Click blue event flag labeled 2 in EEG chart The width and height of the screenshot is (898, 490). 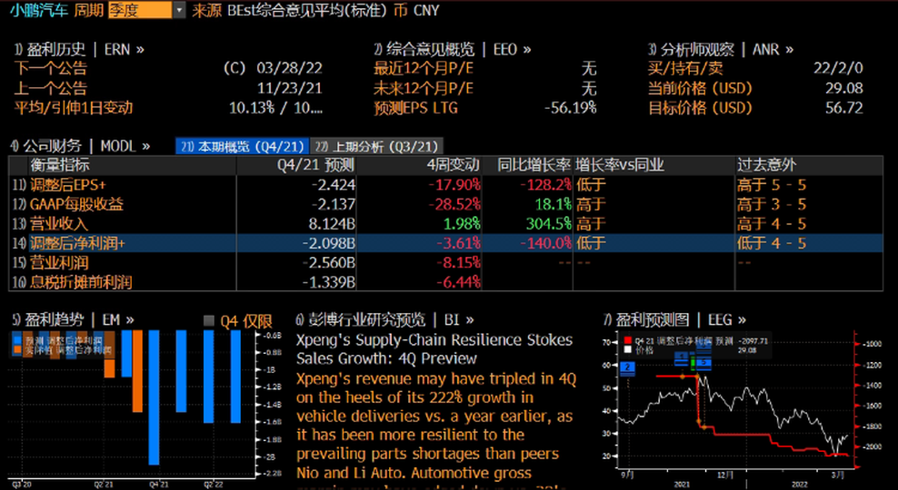click(x=628, y=367)
